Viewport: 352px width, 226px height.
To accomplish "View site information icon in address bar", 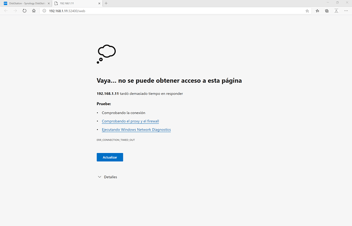I will (x=44, y=11).
